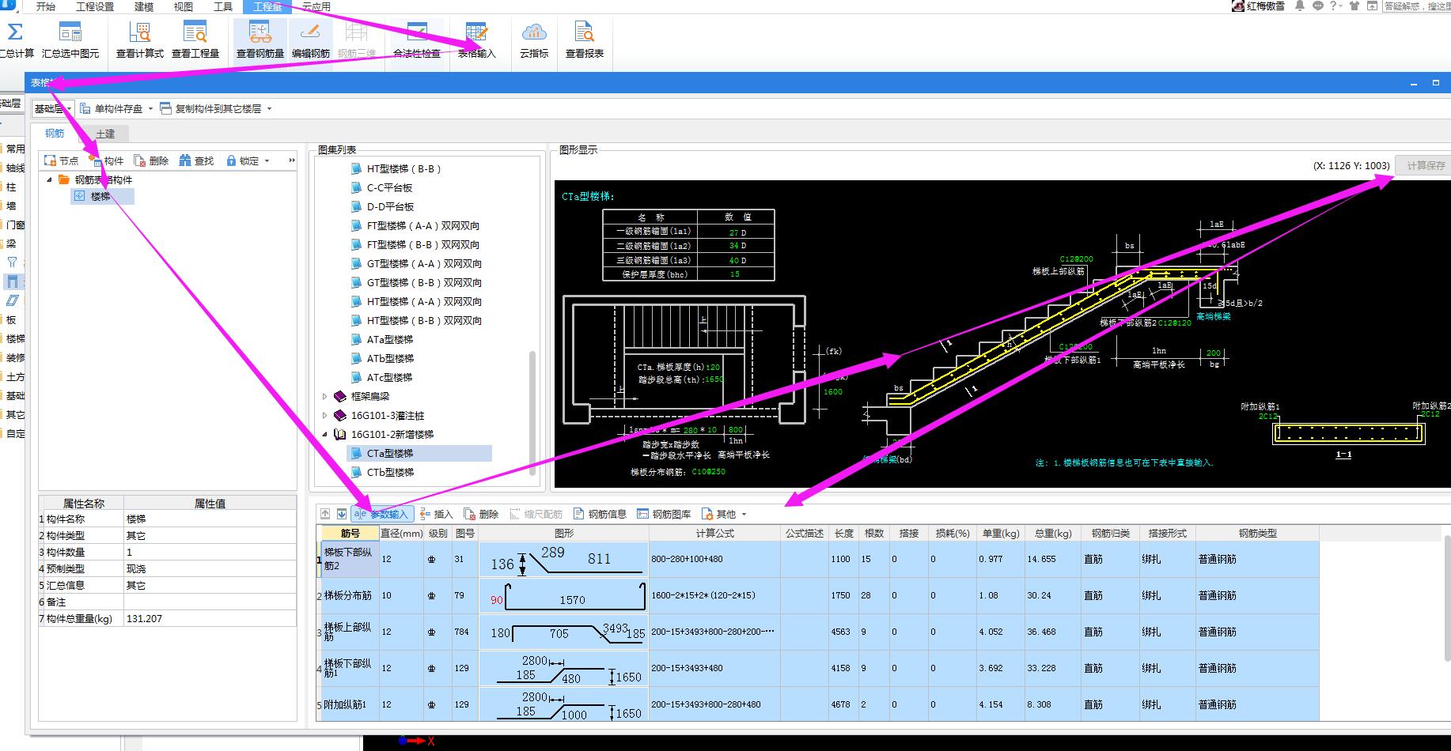Click 复制构件到其它楼层 icon
1451x751 pixels.
(165, 108)
